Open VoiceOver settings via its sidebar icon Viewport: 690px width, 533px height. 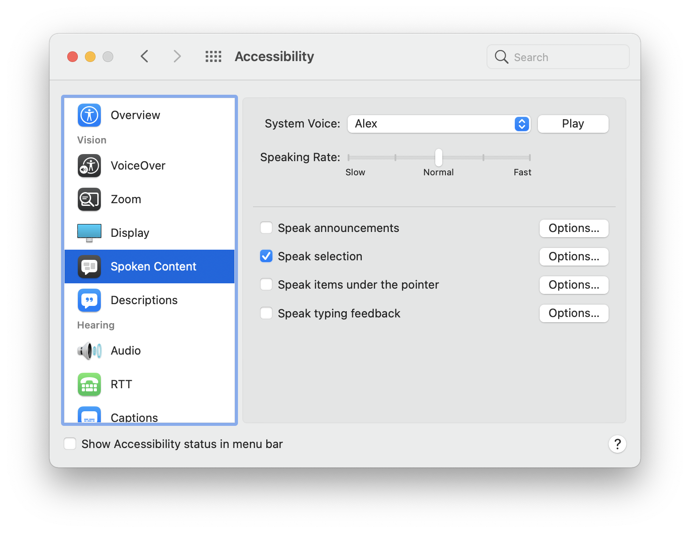[x=89, y=166]
